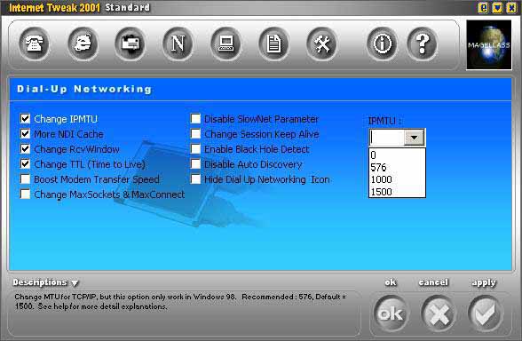Open the Internet Explorer tweaks section

point(83,44)
